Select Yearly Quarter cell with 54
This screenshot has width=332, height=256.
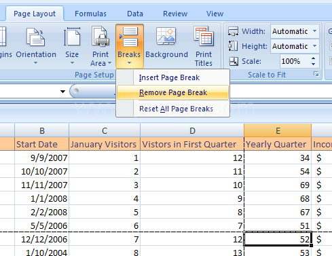278,171
